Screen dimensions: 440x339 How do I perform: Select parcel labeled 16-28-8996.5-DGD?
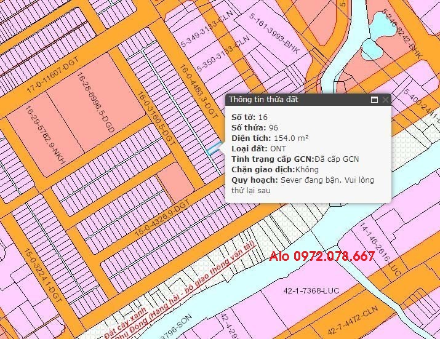coord(95,103)
